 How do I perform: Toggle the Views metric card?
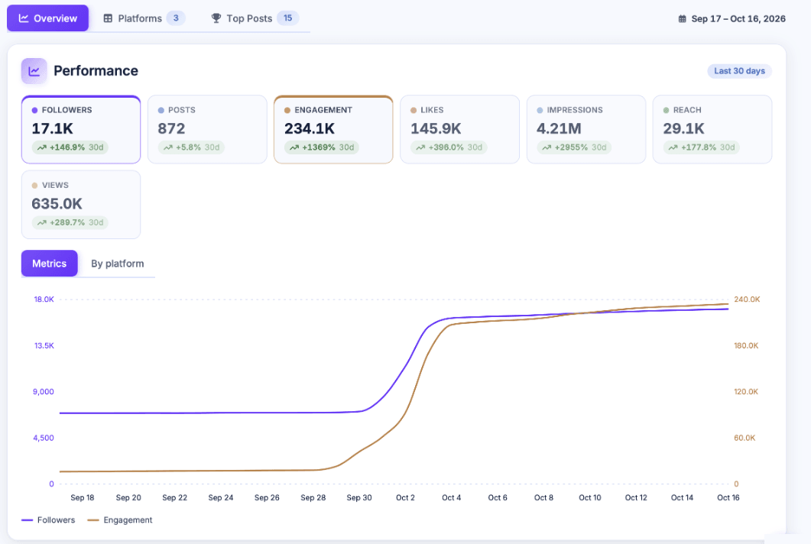click(x=81, y=205)
